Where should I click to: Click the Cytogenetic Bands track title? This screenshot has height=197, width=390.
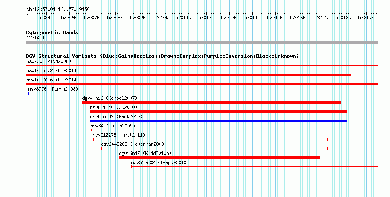pyautogui.click(x=52, y=32)
